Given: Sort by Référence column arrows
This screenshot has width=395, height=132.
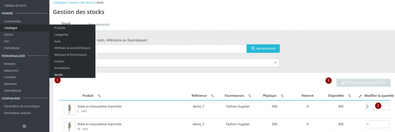Looking at the screenshot, I should click(212, 96).
